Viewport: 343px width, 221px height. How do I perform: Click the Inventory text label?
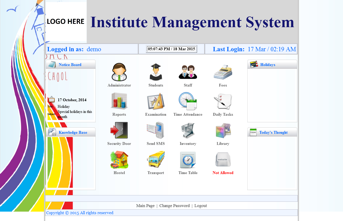pos(188,144)
